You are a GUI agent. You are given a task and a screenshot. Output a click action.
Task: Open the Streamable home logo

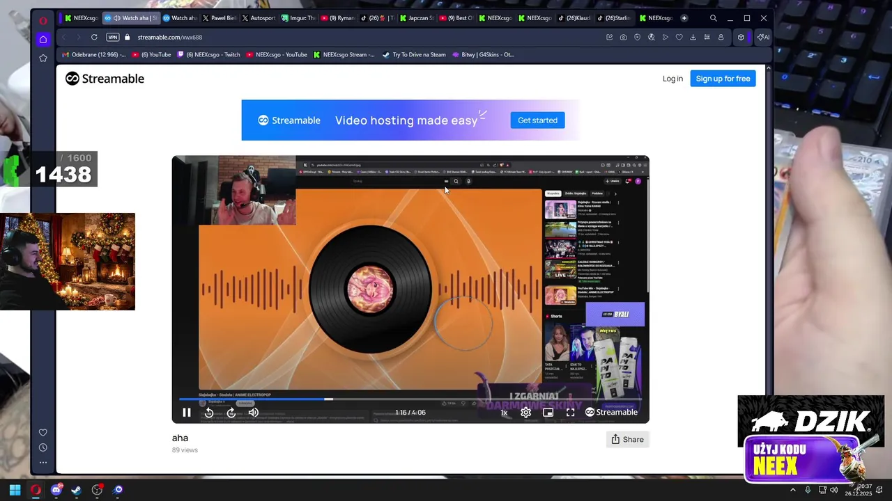tap(105, 79)
